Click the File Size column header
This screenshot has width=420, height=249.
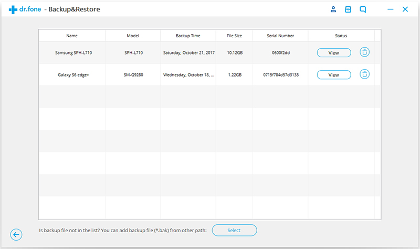[234, 36]
